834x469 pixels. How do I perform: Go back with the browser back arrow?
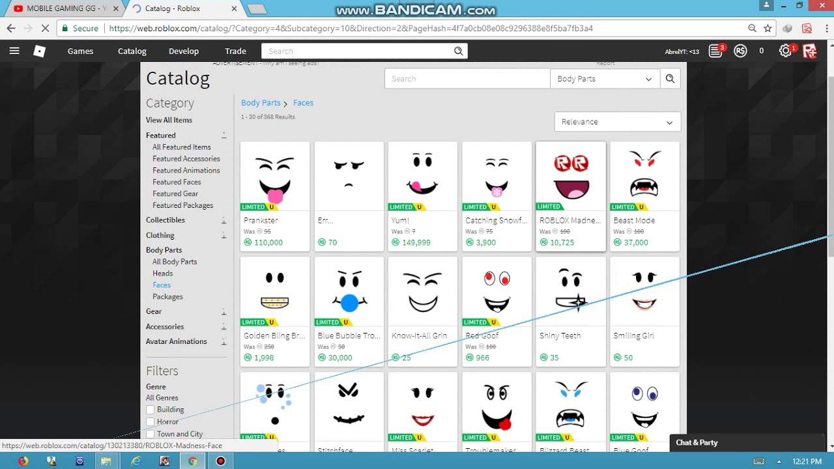(x=10, y=29)
